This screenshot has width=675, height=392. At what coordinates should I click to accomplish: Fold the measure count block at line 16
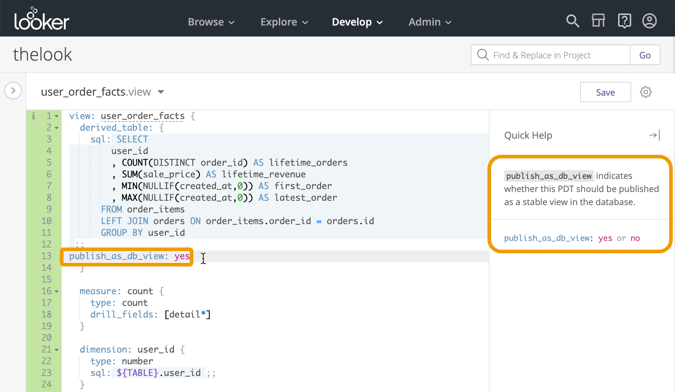(x=57, y=292)
